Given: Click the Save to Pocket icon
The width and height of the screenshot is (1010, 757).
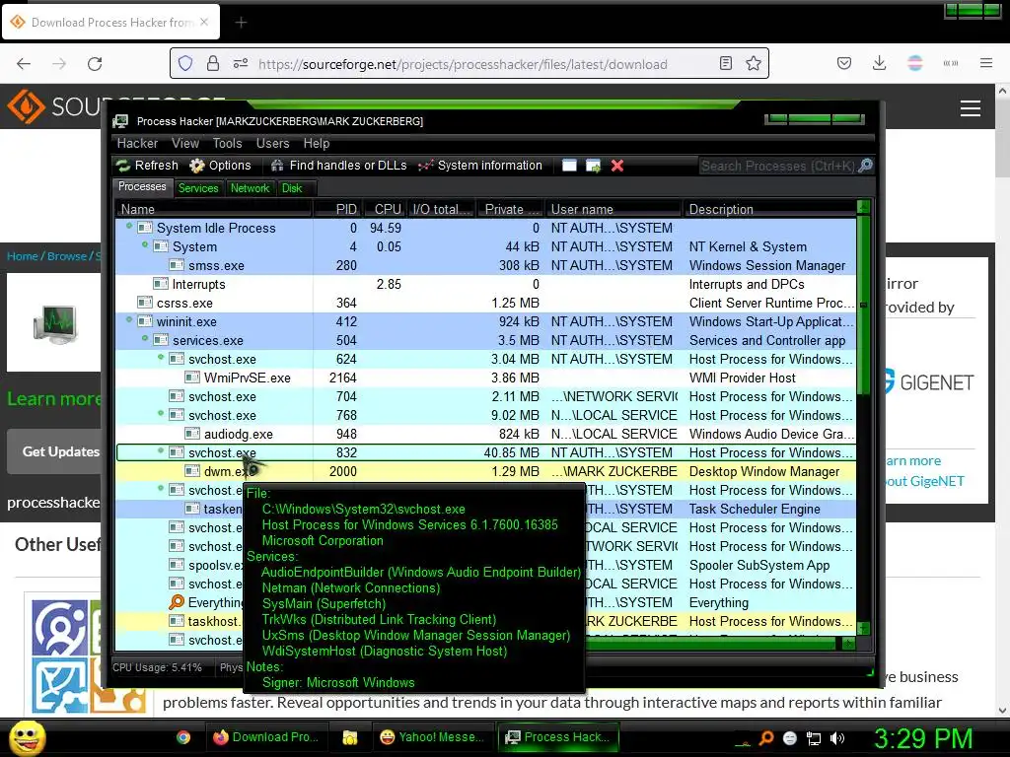Looking at the screenshot, I should point(844,63).
